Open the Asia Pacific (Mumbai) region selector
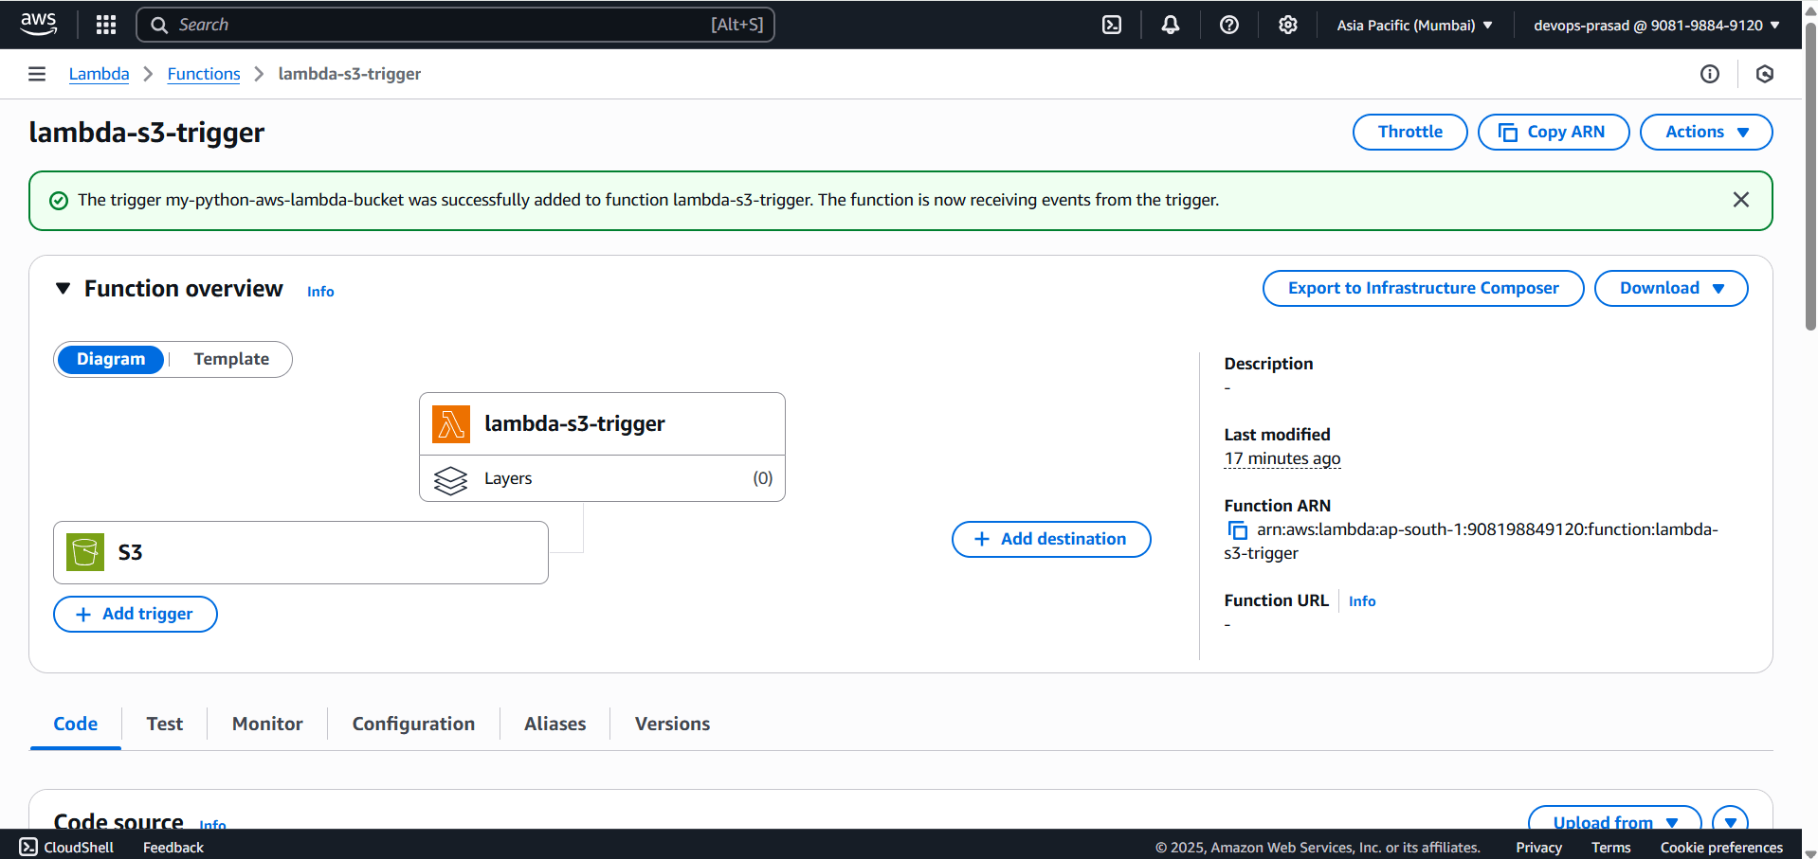This screenshot has height=859, width=1818. pos(1413,24)
